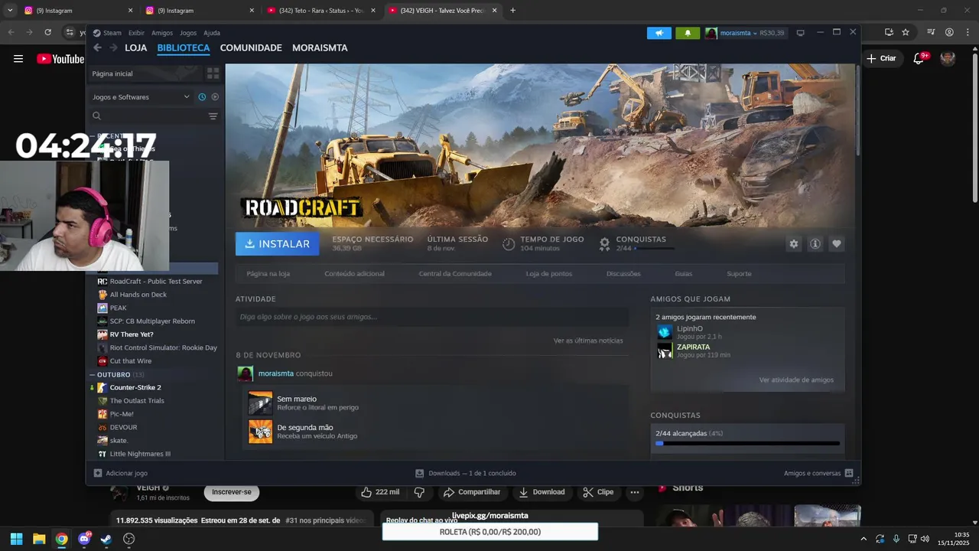Go to the LOJA tab

click(136, 47)
